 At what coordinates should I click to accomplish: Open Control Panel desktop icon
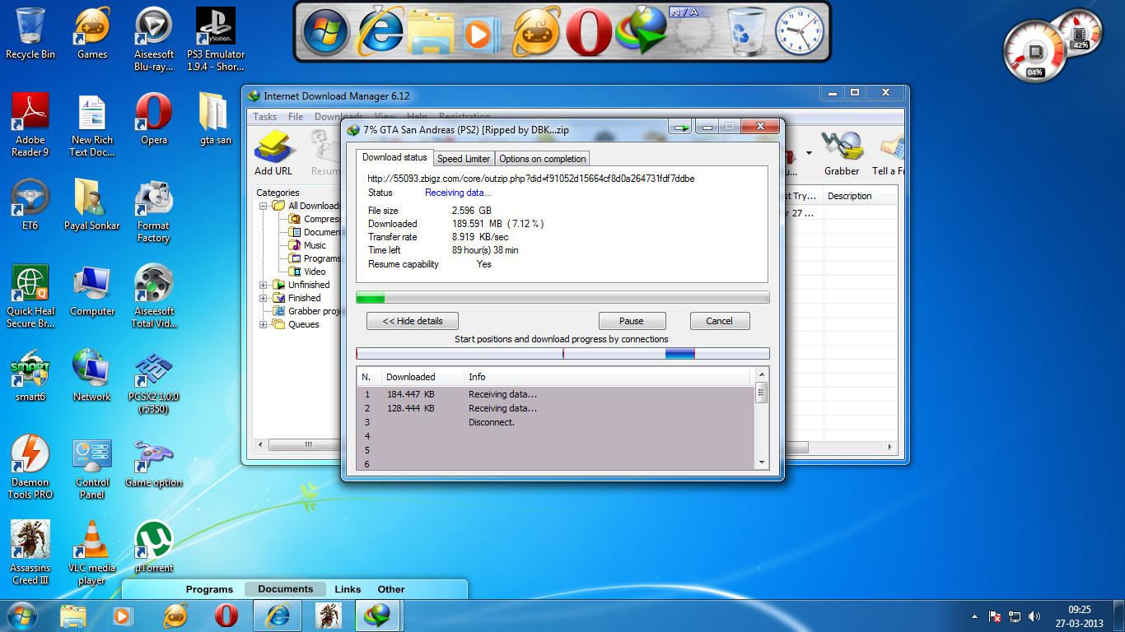[x=92, y=467]
